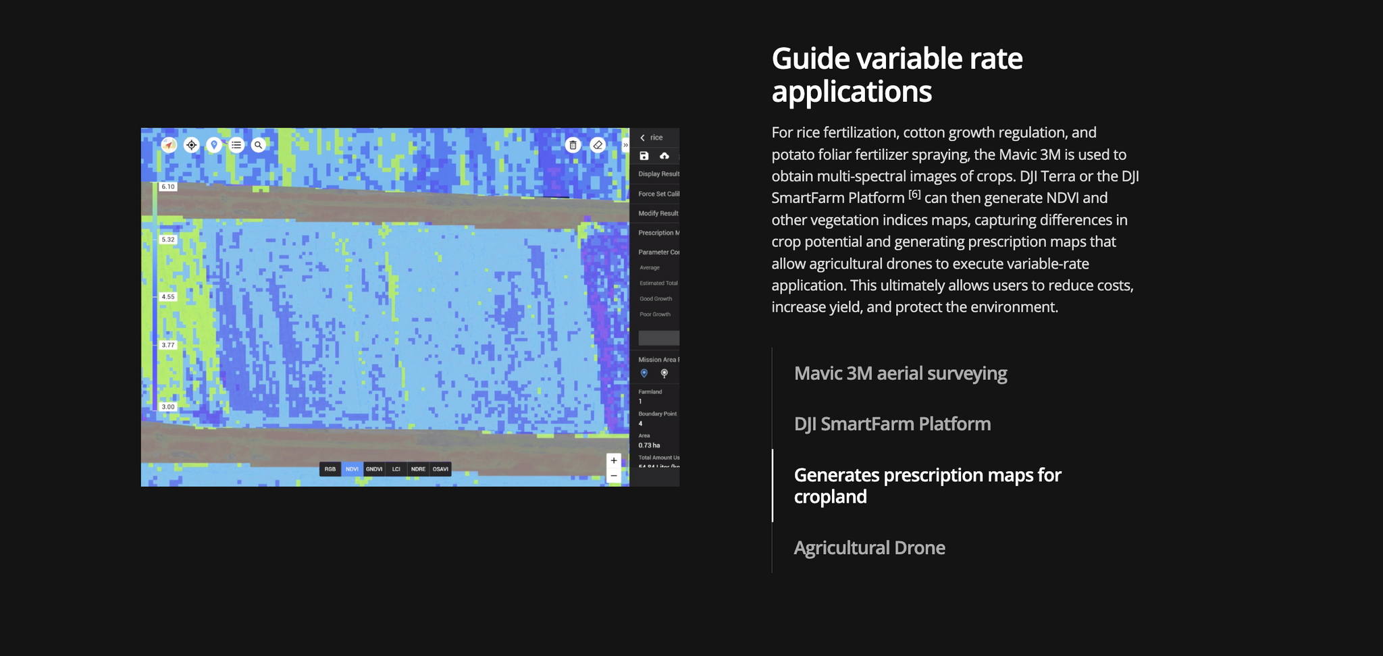Click the 0.73 ha area value

pyautogui.click(x=649, y=445)
